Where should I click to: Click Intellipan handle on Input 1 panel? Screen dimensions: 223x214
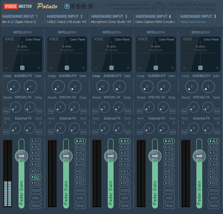22,68
